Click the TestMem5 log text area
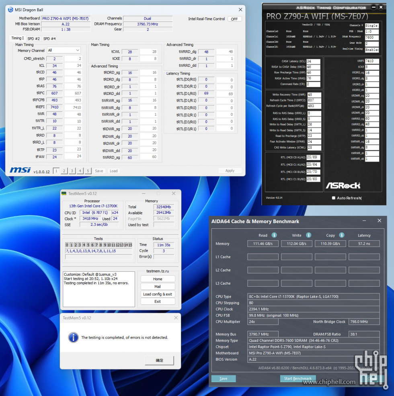 pyautogui.click(x=99, y=289)
